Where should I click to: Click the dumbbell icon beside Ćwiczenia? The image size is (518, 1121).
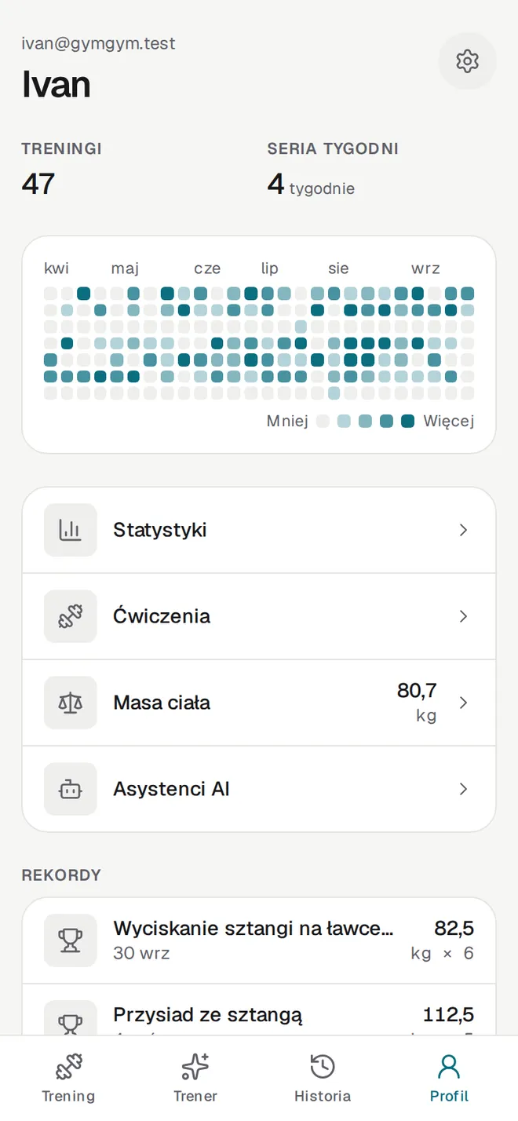71,616
